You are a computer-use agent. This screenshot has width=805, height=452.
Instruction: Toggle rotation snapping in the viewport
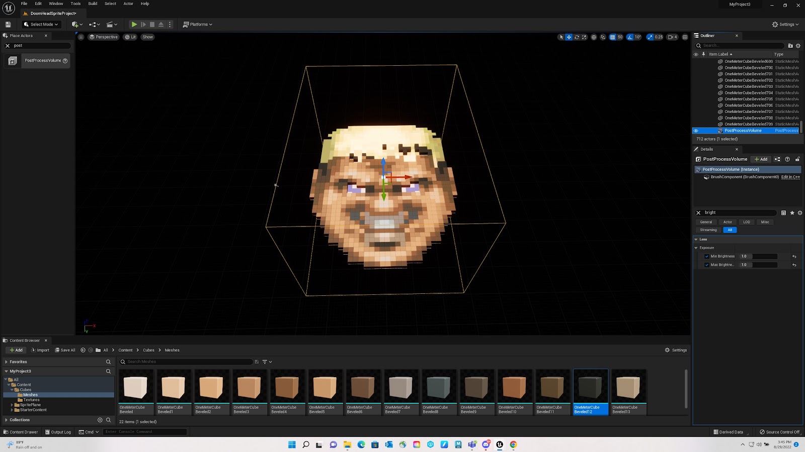[630, 37]
